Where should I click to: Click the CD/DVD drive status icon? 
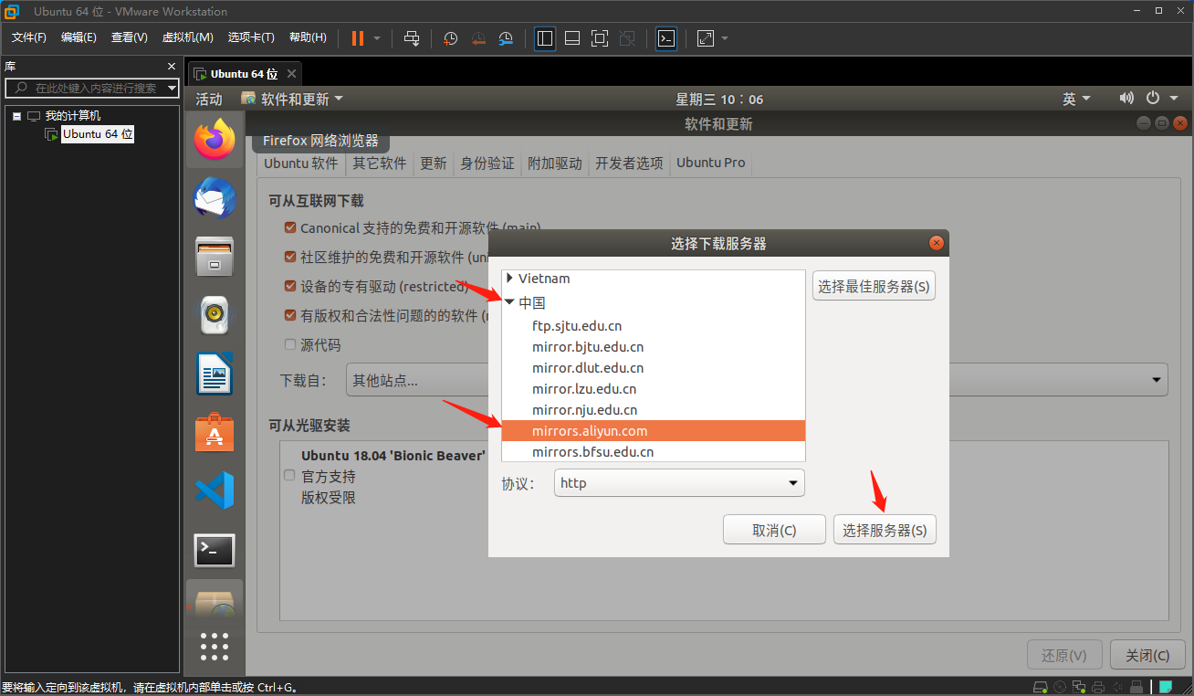1059,687
